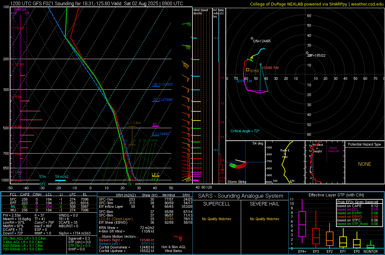Click the 59 m2s2 effective SRH label

pyautogui.click(x=62, y=177)
